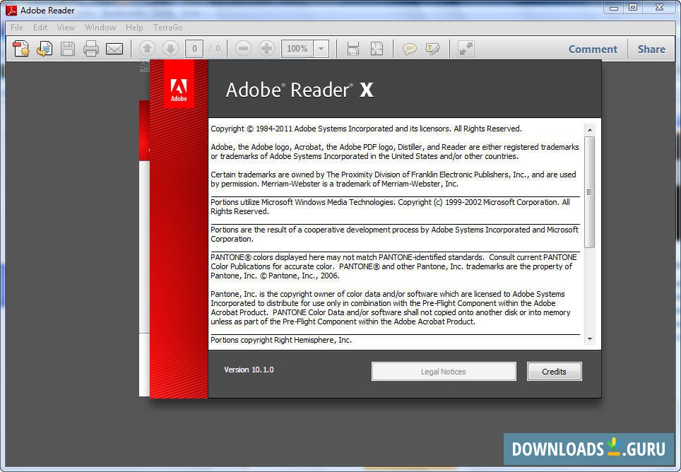The image size is (681, 472).
Task: Click the scrollbar thumb in the About text
Action: tap(589, 192)
